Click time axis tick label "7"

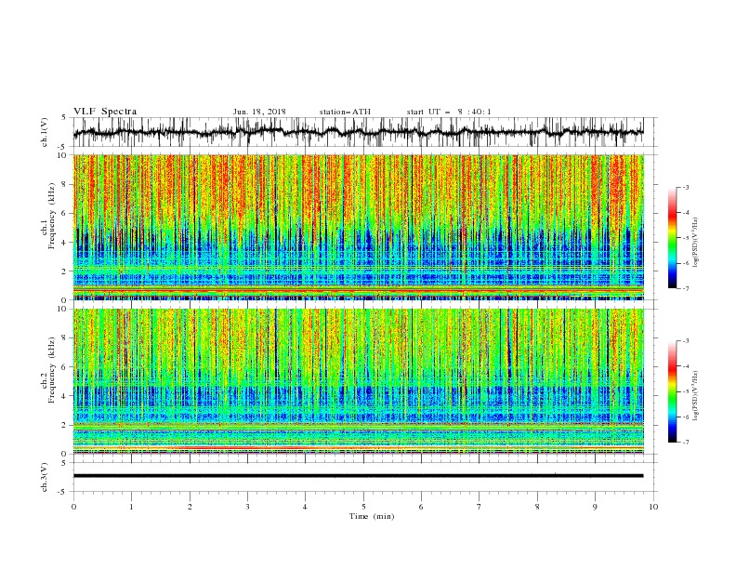[x=480, y=507]
